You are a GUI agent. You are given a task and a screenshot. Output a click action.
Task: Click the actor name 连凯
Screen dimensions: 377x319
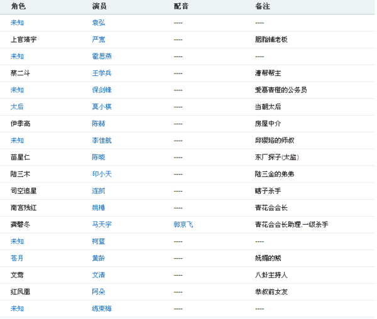(99, 191)
